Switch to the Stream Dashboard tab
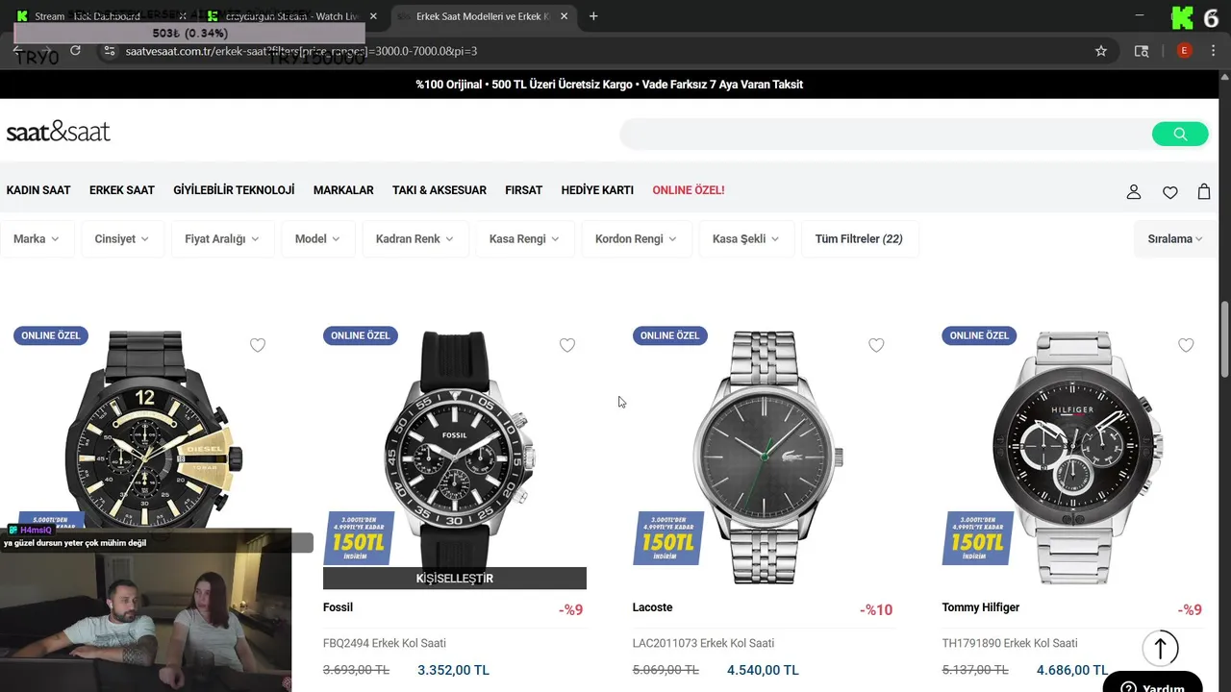This screenshot has height=692, width=1231. pos(96,16)
